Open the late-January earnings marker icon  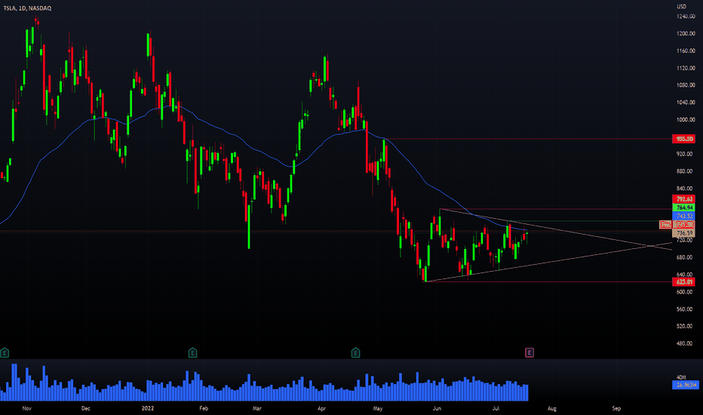pyautogui.click(x=193, y=352)
